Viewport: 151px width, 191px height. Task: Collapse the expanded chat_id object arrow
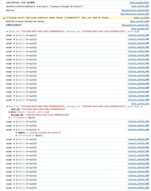coord(7,107)
